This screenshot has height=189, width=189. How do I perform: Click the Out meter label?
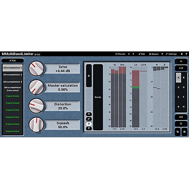122,65
